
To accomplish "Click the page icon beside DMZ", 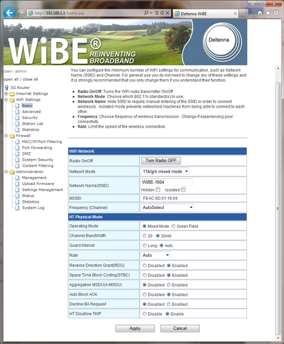I will (x=17, y=154).
